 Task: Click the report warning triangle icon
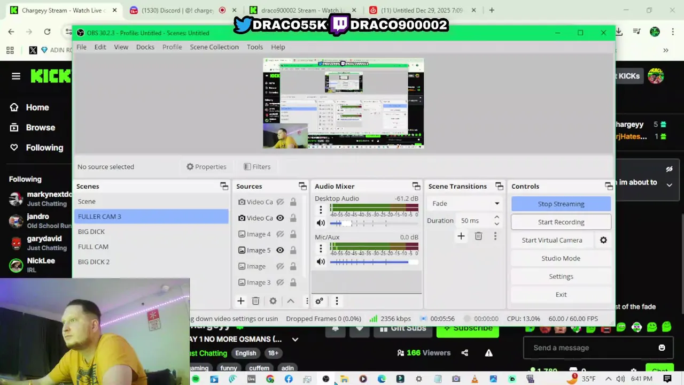(488, 353)
